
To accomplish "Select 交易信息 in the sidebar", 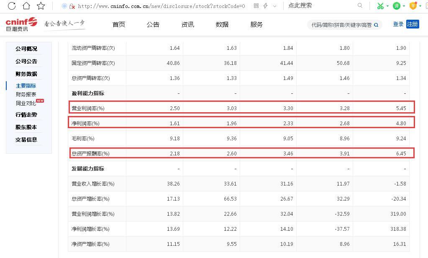I will click(x=26, y=139).
